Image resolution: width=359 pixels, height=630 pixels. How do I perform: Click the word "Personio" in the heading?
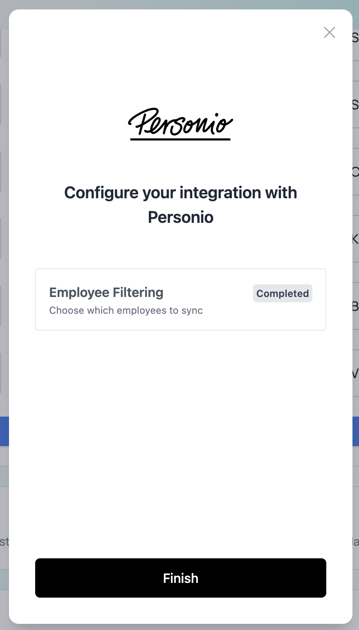[x=180, y=217]
